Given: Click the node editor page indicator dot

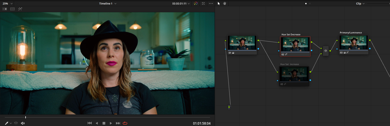Looking at the screenshot, I should click(x=306, y=4).
